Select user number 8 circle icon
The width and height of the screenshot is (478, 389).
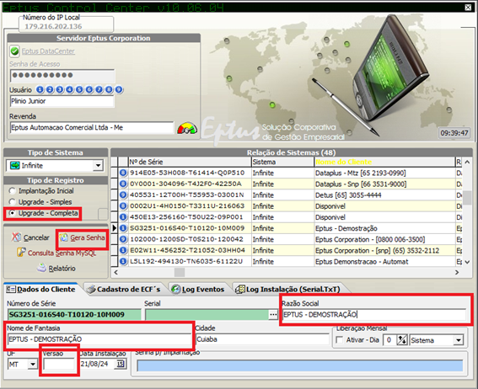coord(109,89)
